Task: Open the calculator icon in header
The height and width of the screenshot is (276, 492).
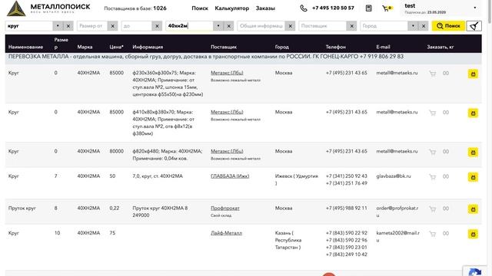Action: [x=369, y=8]
